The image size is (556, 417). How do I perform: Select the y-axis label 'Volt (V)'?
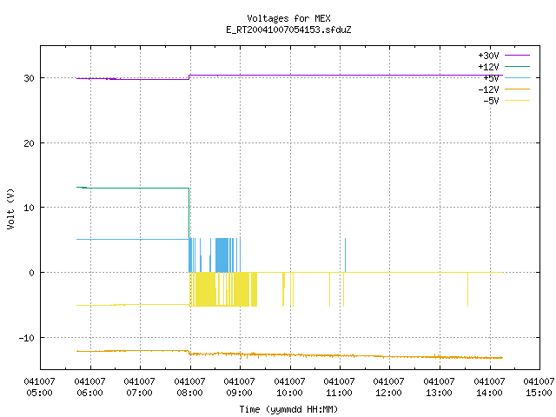(x=10, y=208)
